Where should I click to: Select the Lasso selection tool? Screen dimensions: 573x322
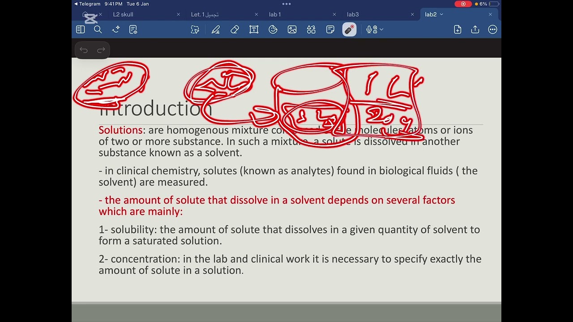(x=195, y=30)
